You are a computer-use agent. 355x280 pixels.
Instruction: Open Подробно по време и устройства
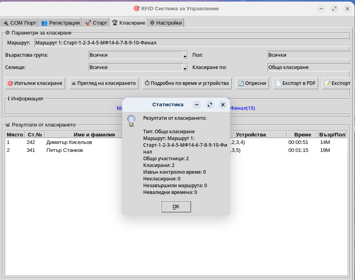click(187, 83)
